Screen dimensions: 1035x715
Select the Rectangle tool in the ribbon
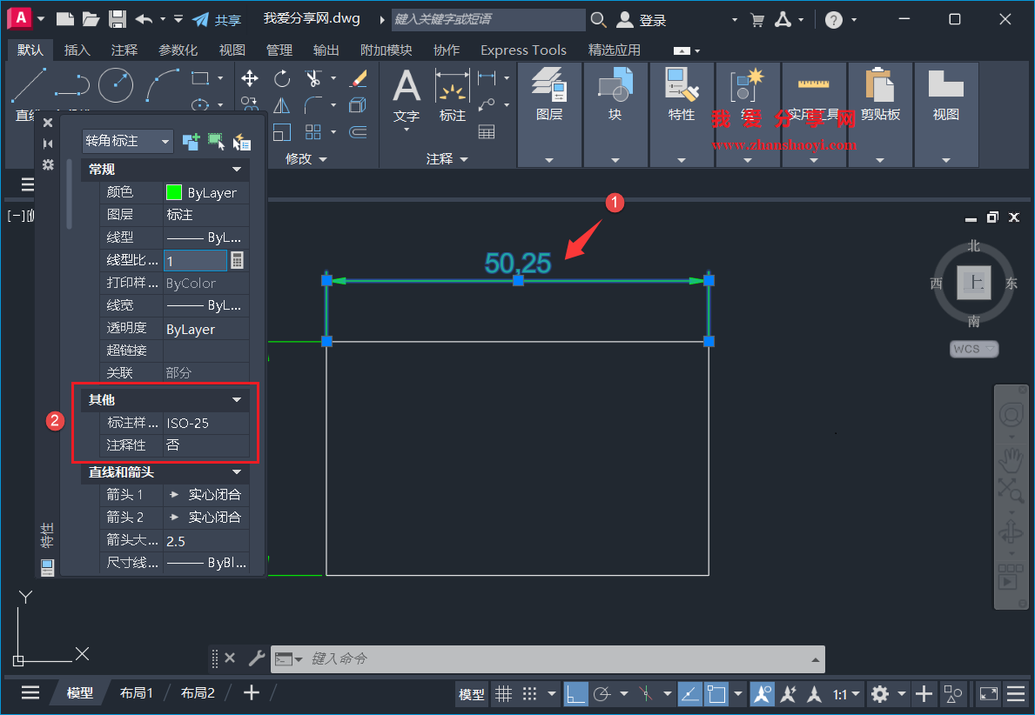tap(200, 77)
